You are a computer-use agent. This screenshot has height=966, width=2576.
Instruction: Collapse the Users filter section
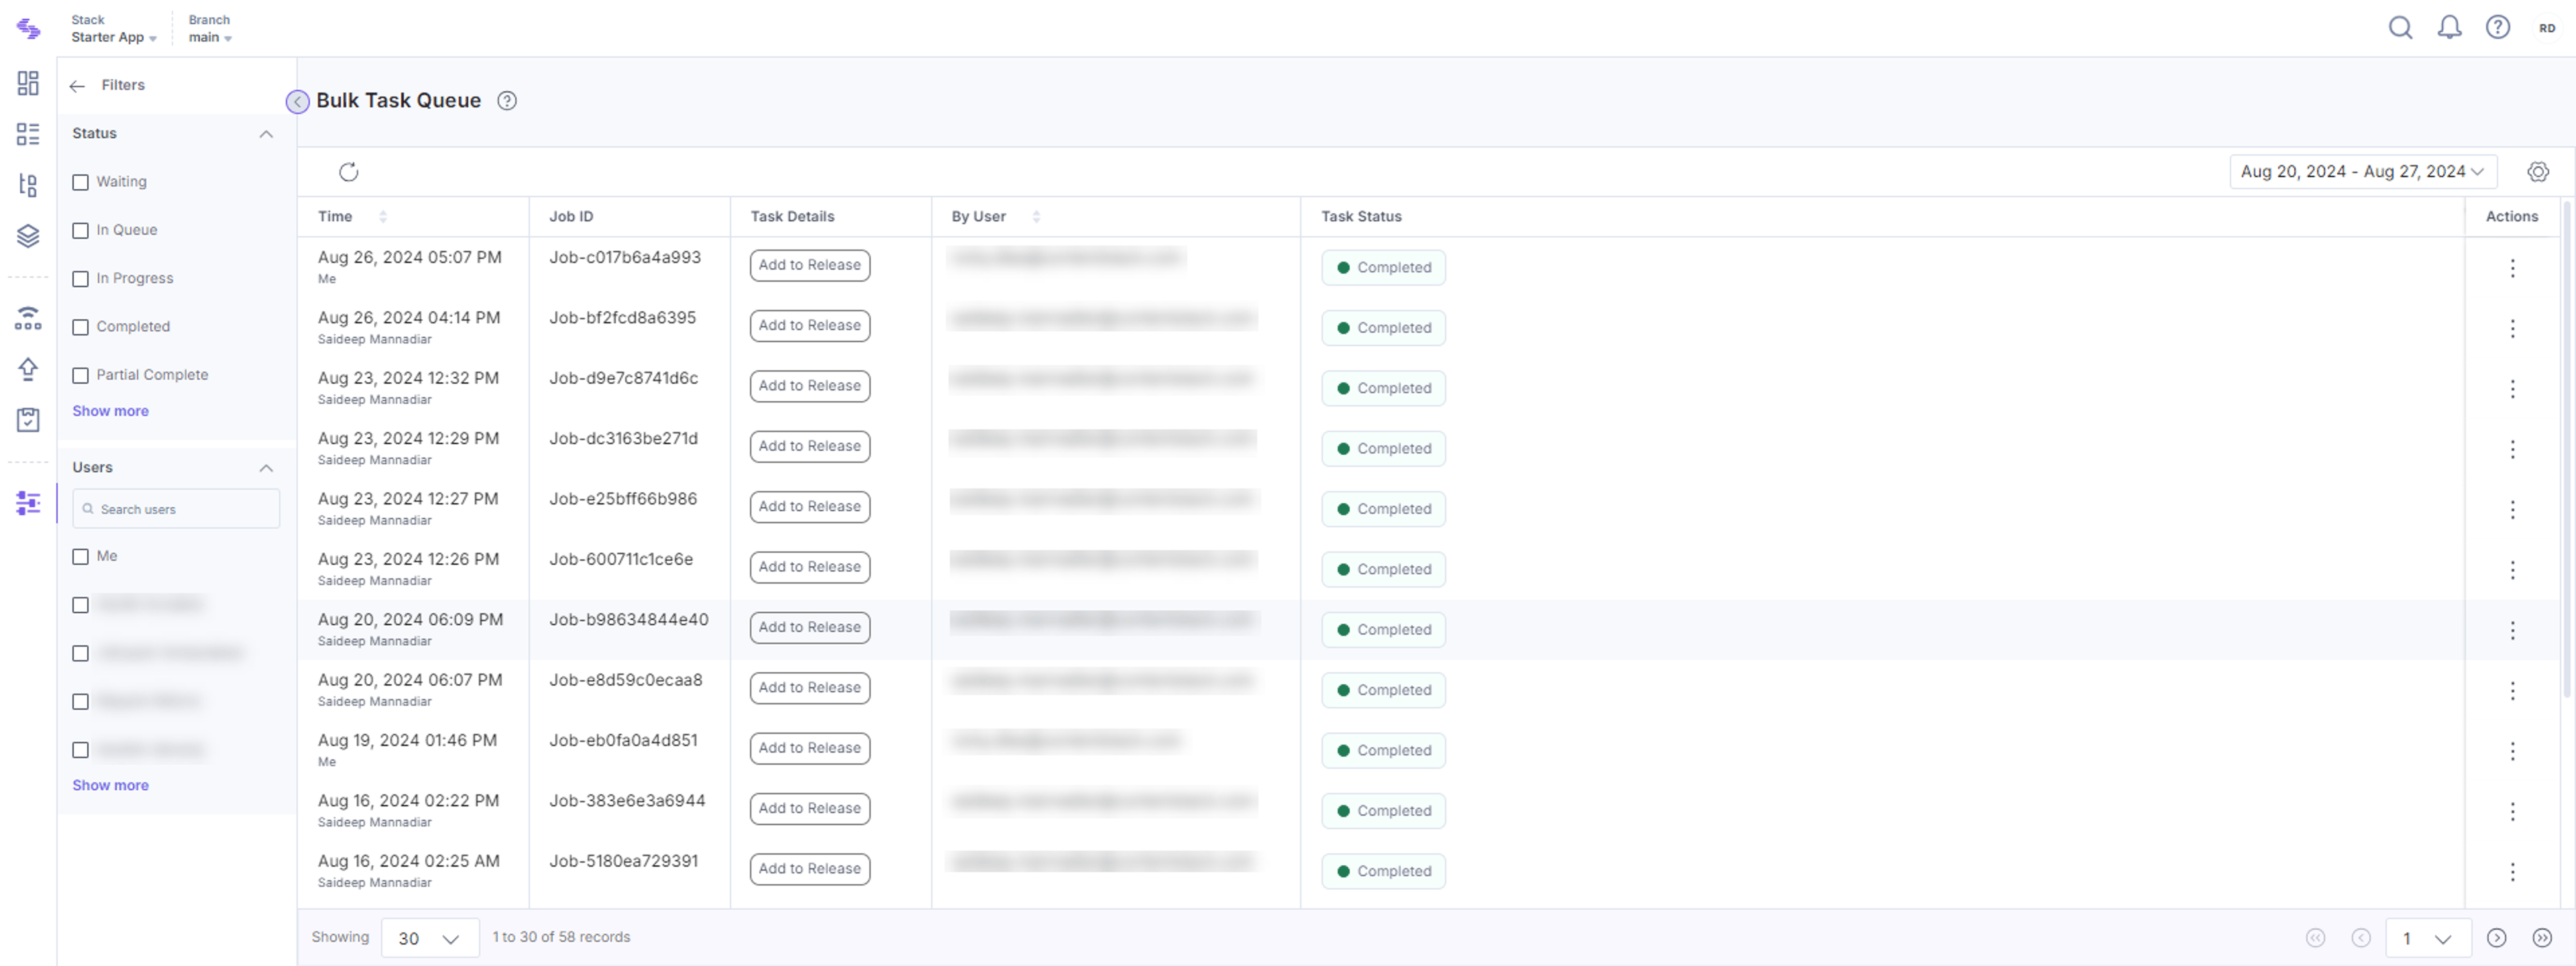[266, 468]
